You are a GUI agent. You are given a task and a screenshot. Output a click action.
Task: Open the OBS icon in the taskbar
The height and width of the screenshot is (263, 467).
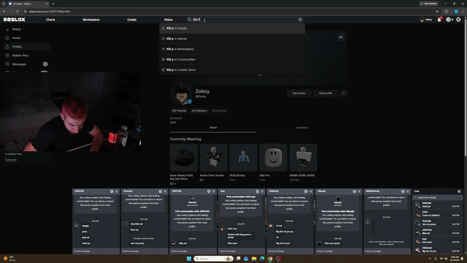point(278,259)
